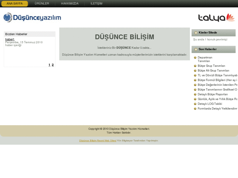Viewport: 238px width, 178px height.
Task: Click the Son Haberler panel header
Action: [x=213, y=49]
